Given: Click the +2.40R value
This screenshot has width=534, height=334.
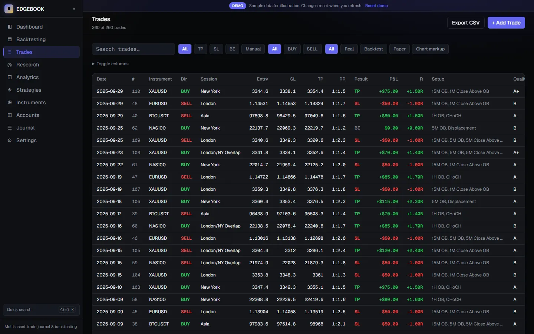Looking at the screenshot, I should [415, 250].
